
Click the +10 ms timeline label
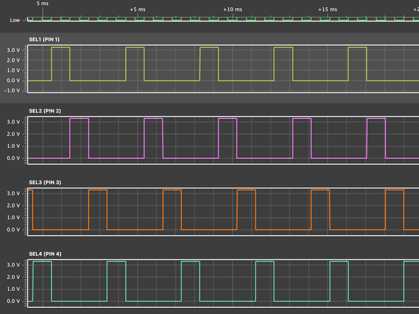tap(232, 10)
